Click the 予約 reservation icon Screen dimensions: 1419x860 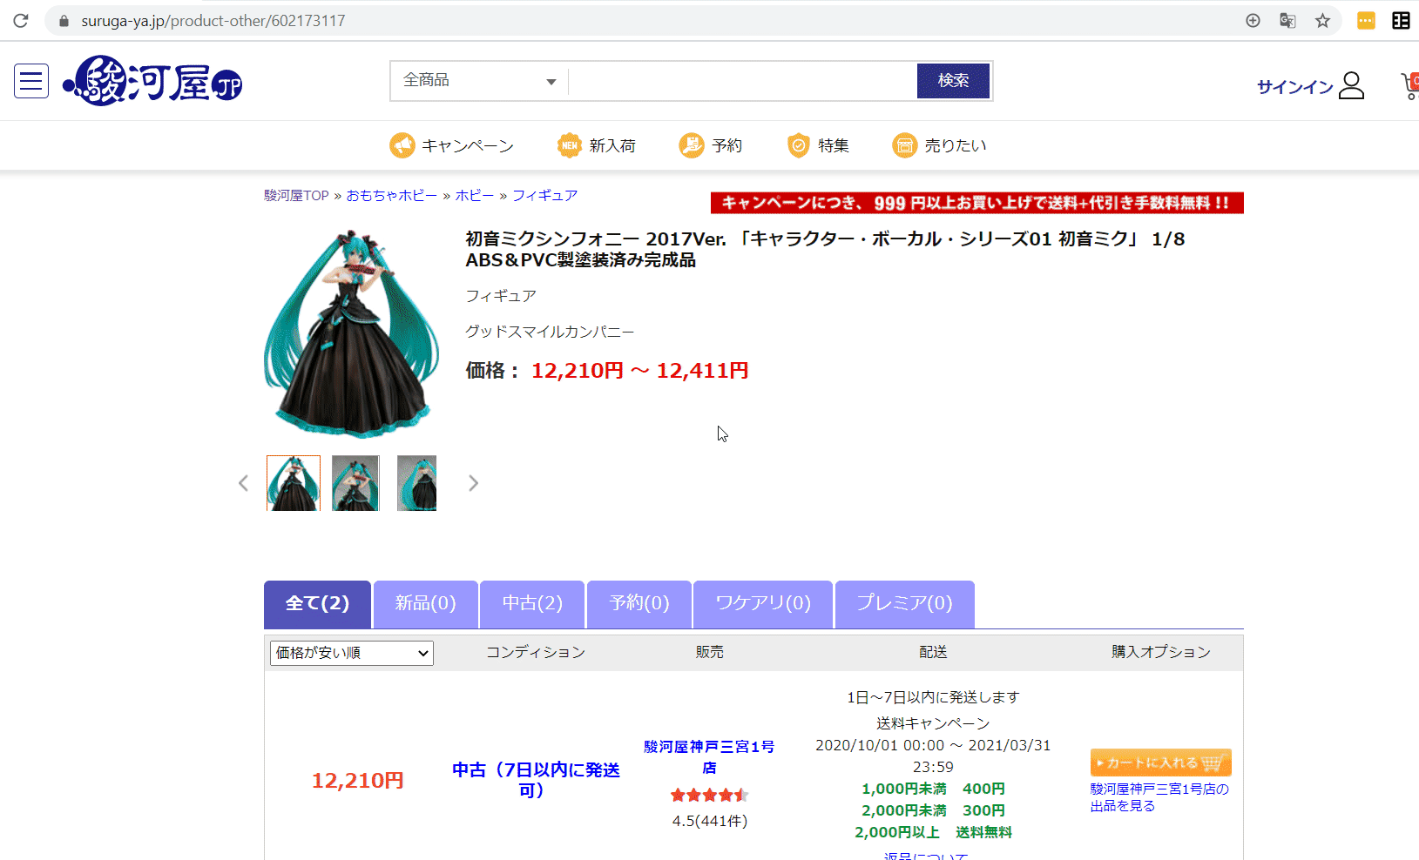692,145
